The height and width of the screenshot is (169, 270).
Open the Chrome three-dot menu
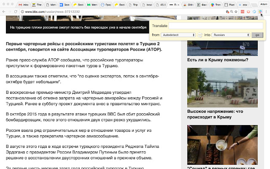click(266, 12)
